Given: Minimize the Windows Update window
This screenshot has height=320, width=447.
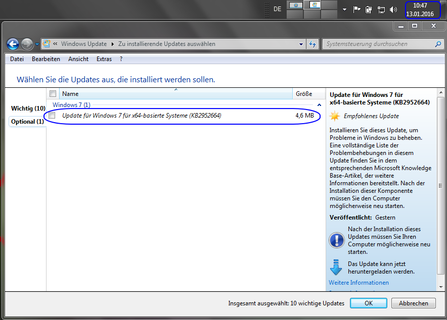Looking at the screenshot, I should [401, 26].
